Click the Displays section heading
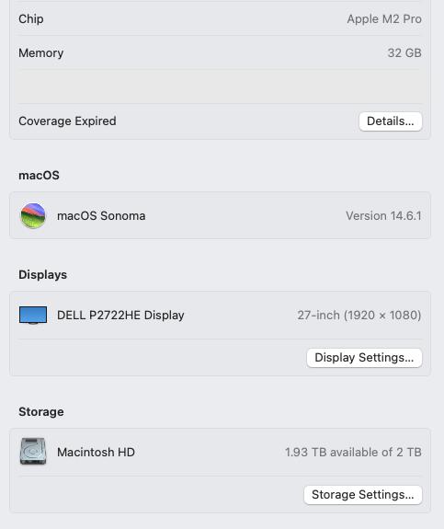444x529 pixels. tap(43, 275)
